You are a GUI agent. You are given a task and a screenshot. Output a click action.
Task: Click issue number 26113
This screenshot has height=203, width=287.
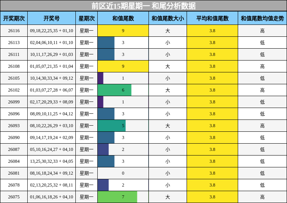14,43
